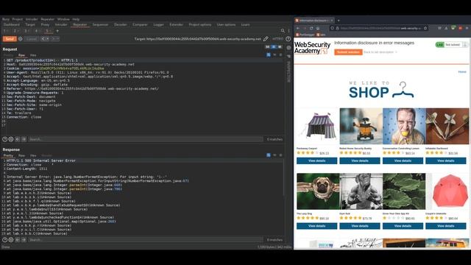Switch the Request view to Raw
The image size is (471, 265).
(x=21, y=55)
